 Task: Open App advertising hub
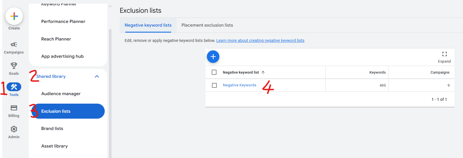point(63,56)
